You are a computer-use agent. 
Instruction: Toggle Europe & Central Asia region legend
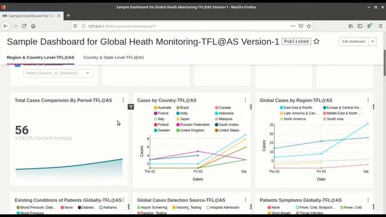pyautogui.click(x=343, y=107)
